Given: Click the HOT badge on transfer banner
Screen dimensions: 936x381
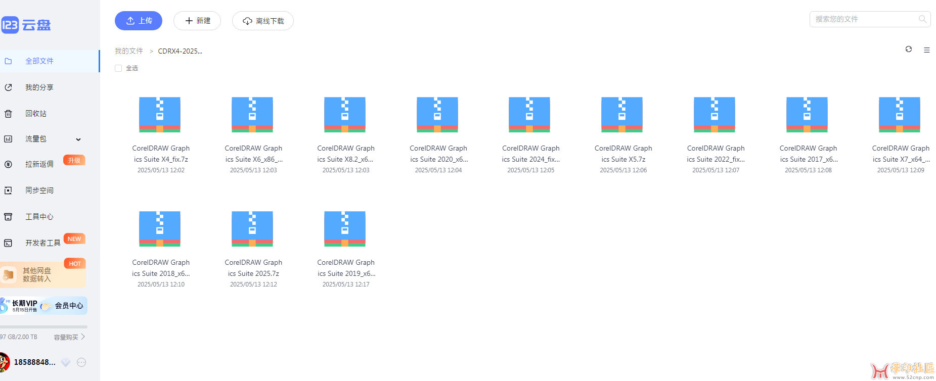Looking at the screenshot, I should click(x=75, y=263).
